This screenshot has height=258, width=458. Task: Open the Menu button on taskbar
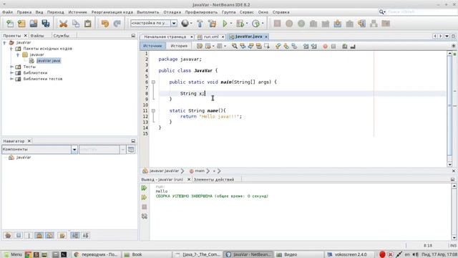(13, 254)
